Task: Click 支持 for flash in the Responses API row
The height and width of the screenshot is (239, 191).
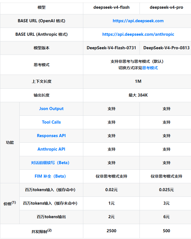Action: click(x=111, y=136)
